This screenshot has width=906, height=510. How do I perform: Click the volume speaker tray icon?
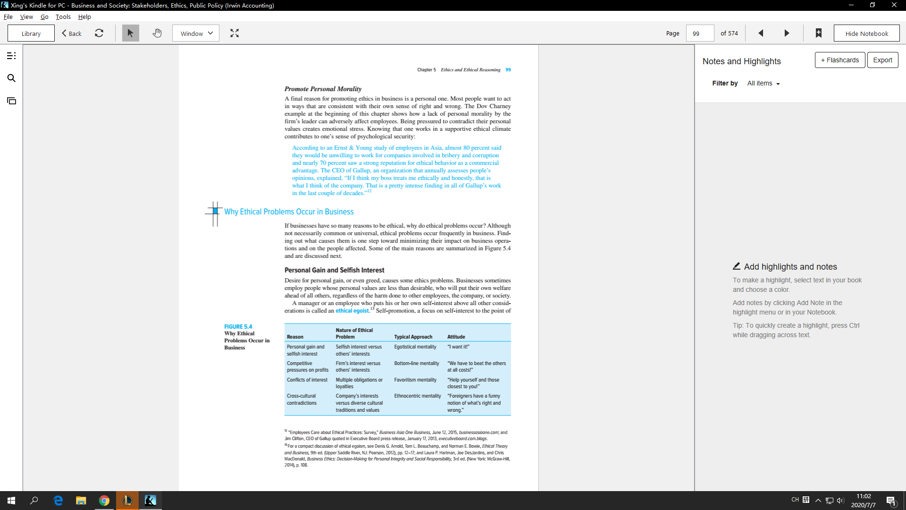pos(840,501)
